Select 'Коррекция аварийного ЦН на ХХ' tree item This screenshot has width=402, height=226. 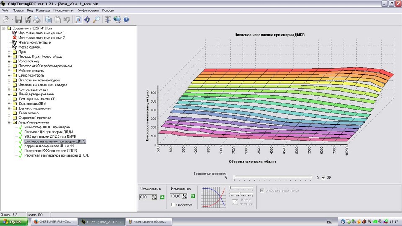pos(49,146)
